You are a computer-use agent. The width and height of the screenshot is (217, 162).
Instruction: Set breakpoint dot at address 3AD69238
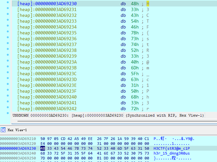(x=8, y=50)
